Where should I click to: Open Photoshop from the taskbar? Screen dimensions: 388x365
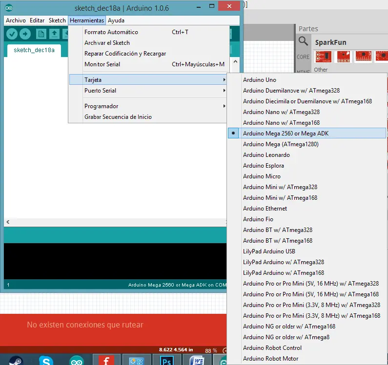tap(166, 361)
